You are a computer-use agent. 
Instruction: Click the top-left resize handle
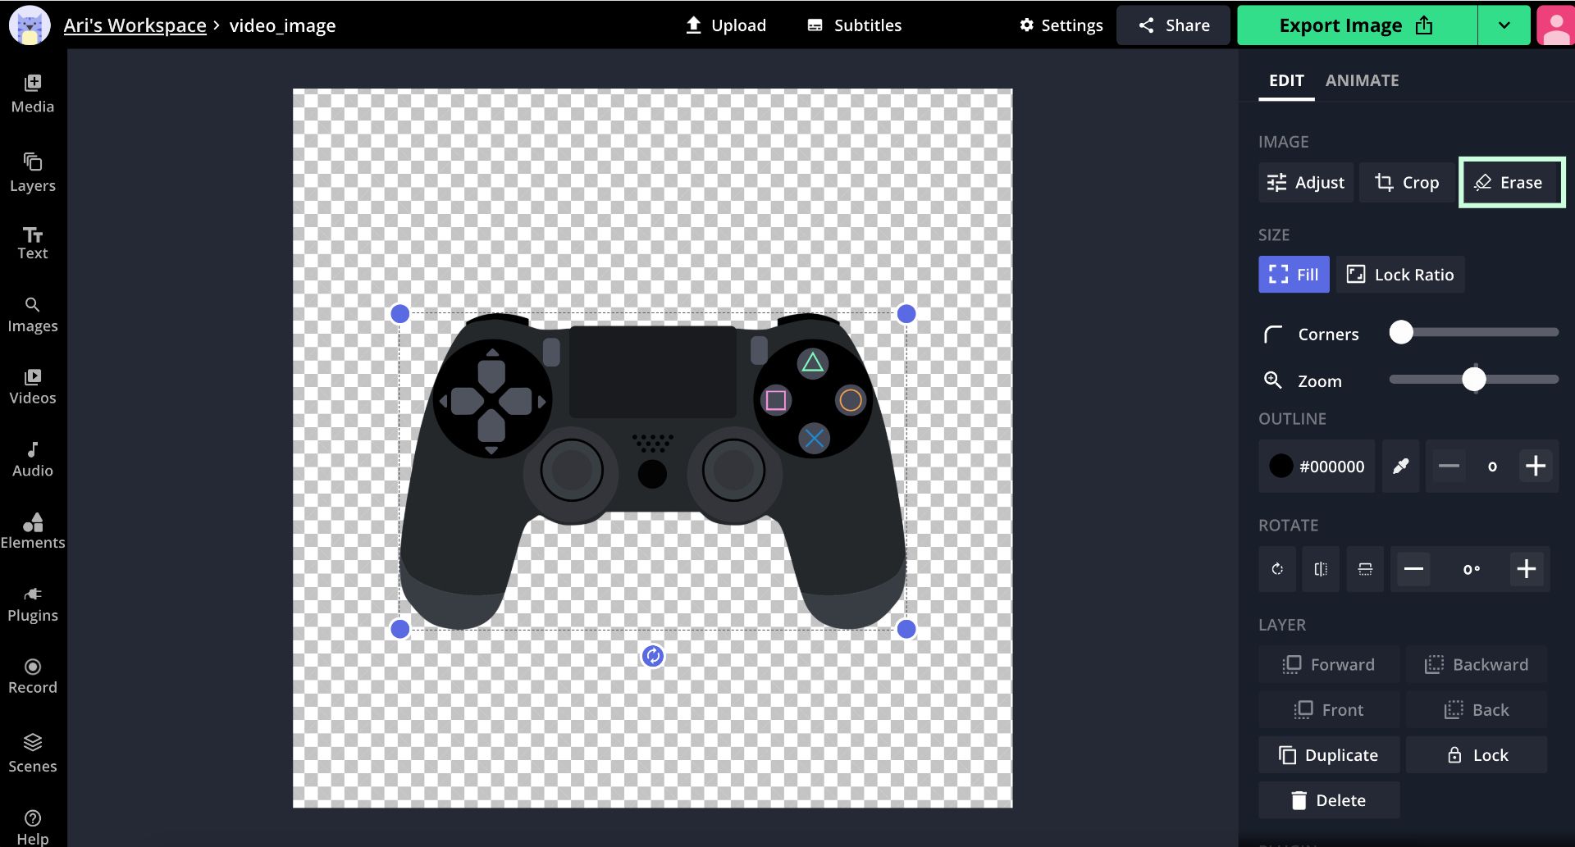(400, 314)
